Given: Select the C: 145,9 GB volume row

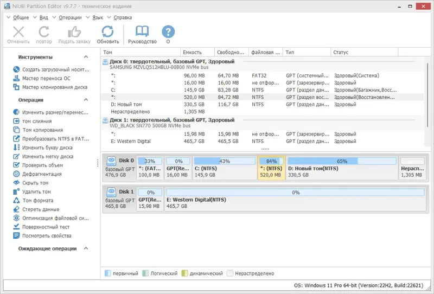Looking at the screenshot, I should click(x=263, y=90).
